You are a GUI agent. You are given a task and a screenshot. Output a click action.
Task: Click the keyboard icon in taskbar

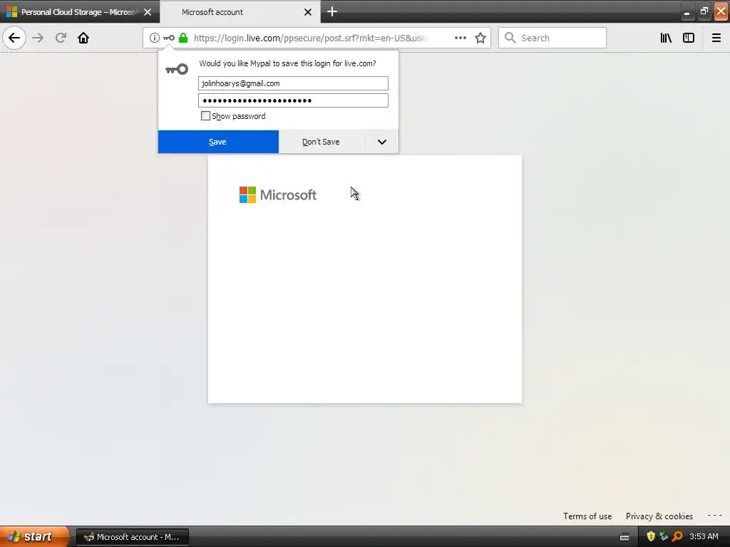click(x=624, y=537)
